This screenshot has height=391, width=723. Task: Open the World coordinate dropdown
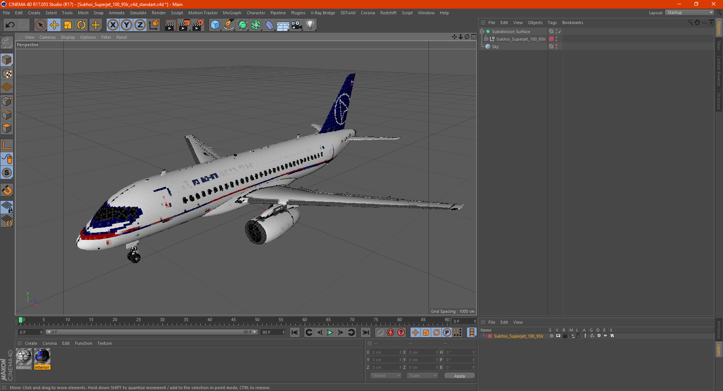386,376
